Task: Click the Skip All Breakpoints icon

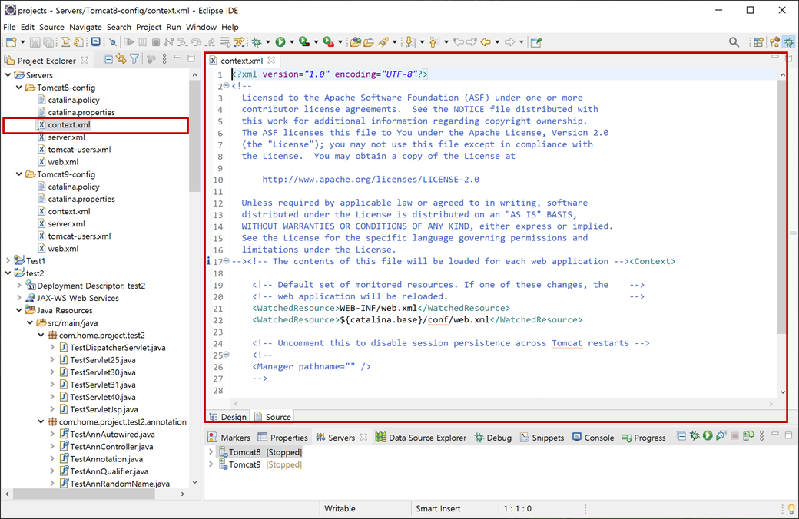Action: (113, 42)
